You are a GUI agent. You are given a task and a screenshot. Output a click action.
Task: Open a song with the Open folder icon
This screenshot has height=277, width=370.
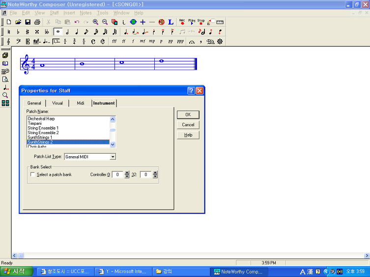coord(18,22)
